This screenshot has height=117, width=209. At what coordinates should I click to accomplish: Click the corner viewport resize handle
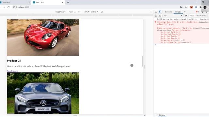click(144, 116)
